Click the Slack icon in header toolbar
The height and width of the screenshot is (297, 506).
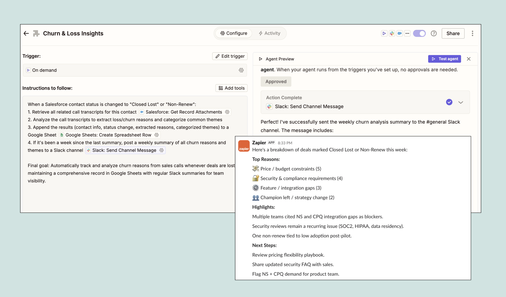392,33
